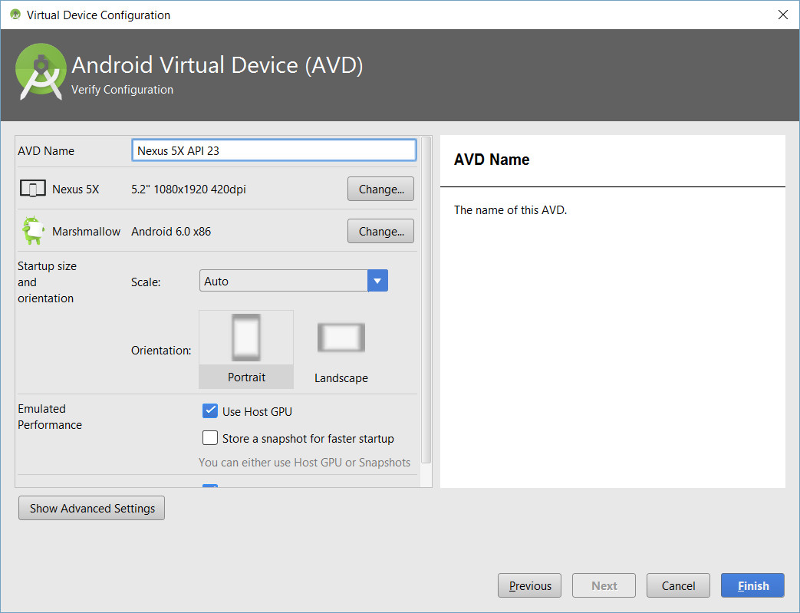Click the 'Marshmallow' label
This screenshot has height=613, width=800.
click(x=86, y=232)
